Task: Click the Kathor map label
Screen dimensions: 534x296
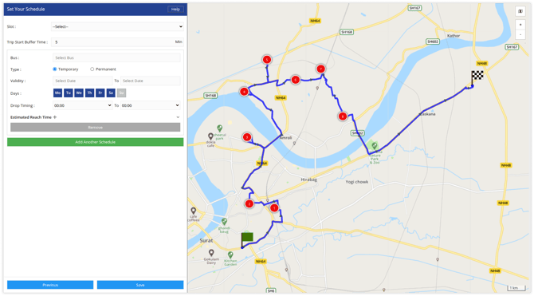Action: [x=454, y=35]
